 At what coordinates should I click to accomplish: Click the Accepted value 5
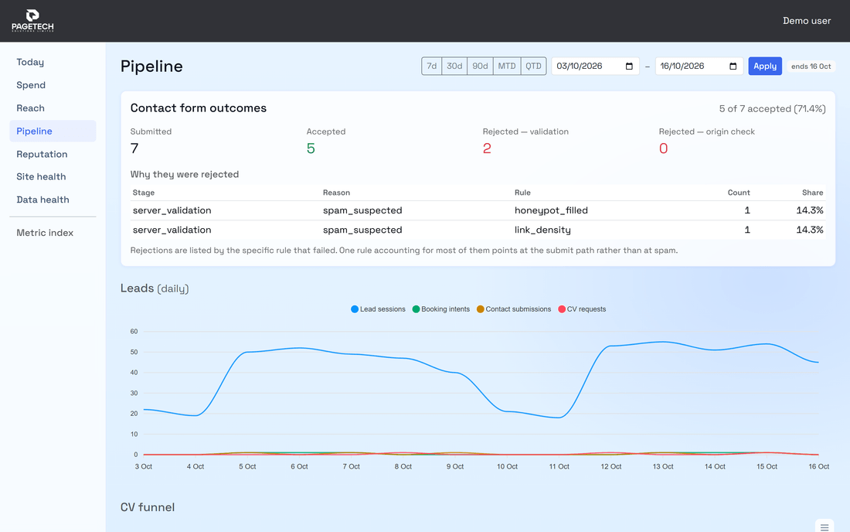pos(311,148)
